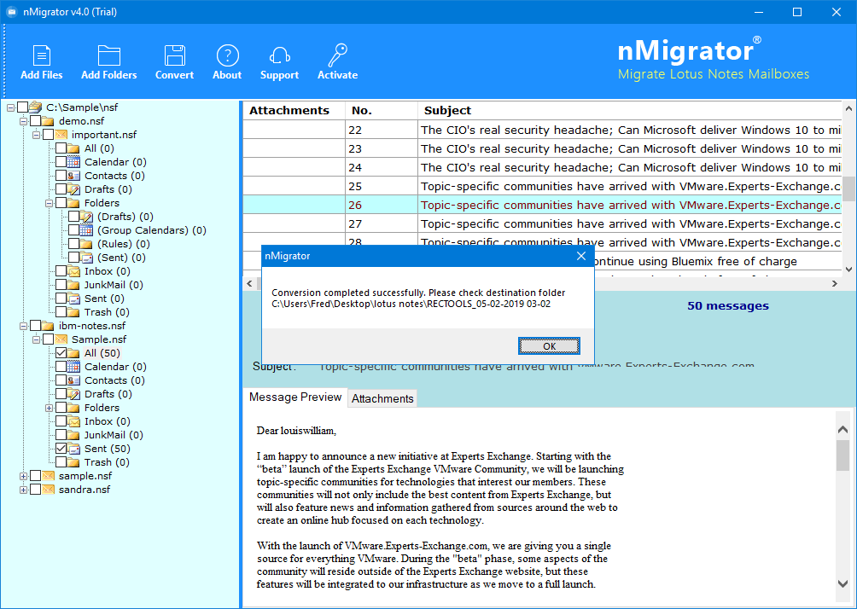Screen dimensions: 857x609
Task: Click the (Group Calendars) folder icon
Action: pyautogui.click(x=86, y=230)
